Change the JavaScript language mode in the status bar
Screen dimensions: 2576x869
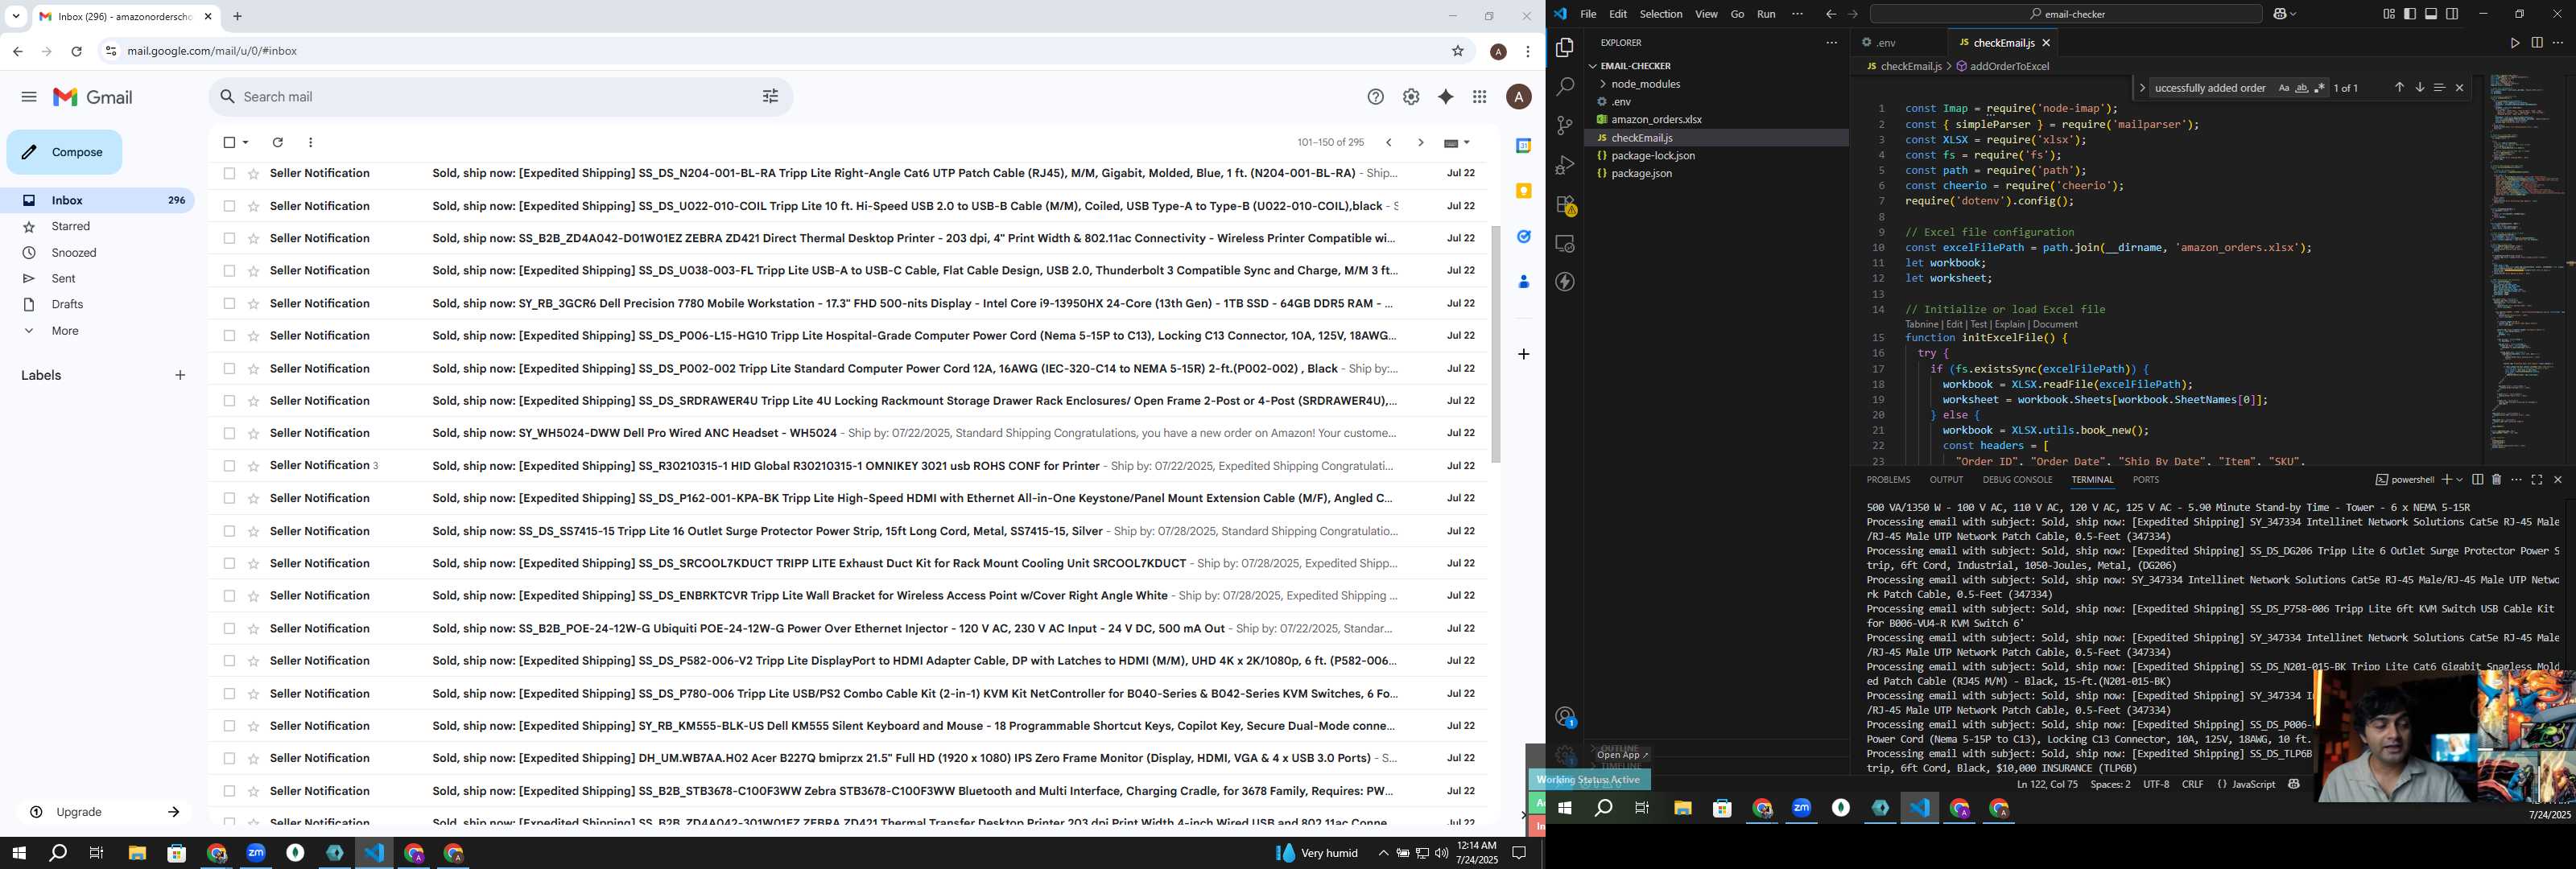(x=2253, y=785)
